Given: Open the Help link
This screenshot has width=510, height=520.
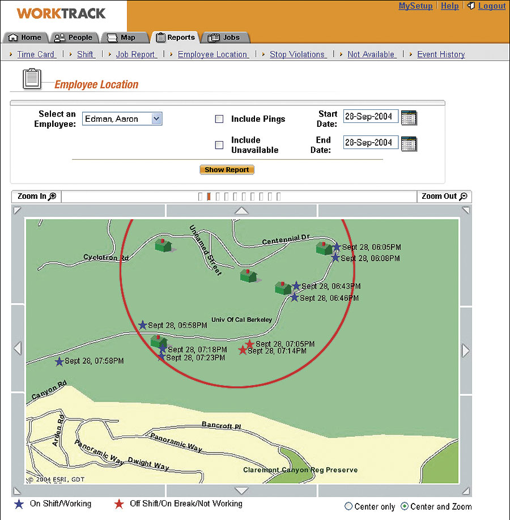Looking at the screenshot, I should [449, 6].
